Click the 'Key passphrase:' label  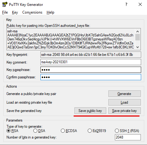click(x=19, y=70)
